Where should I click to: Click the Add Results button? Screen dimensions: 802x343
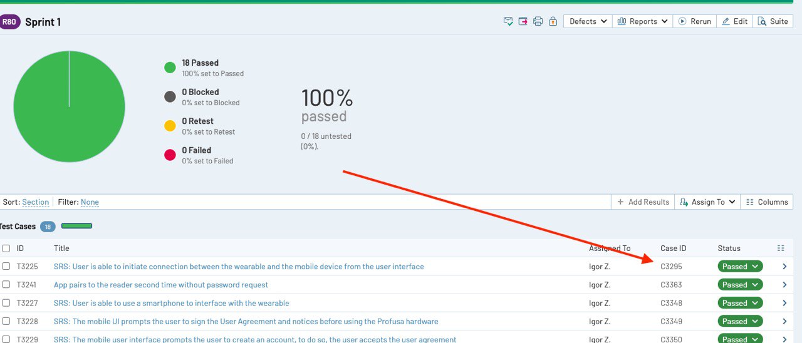pyautogui.click(x=643, y=202)
